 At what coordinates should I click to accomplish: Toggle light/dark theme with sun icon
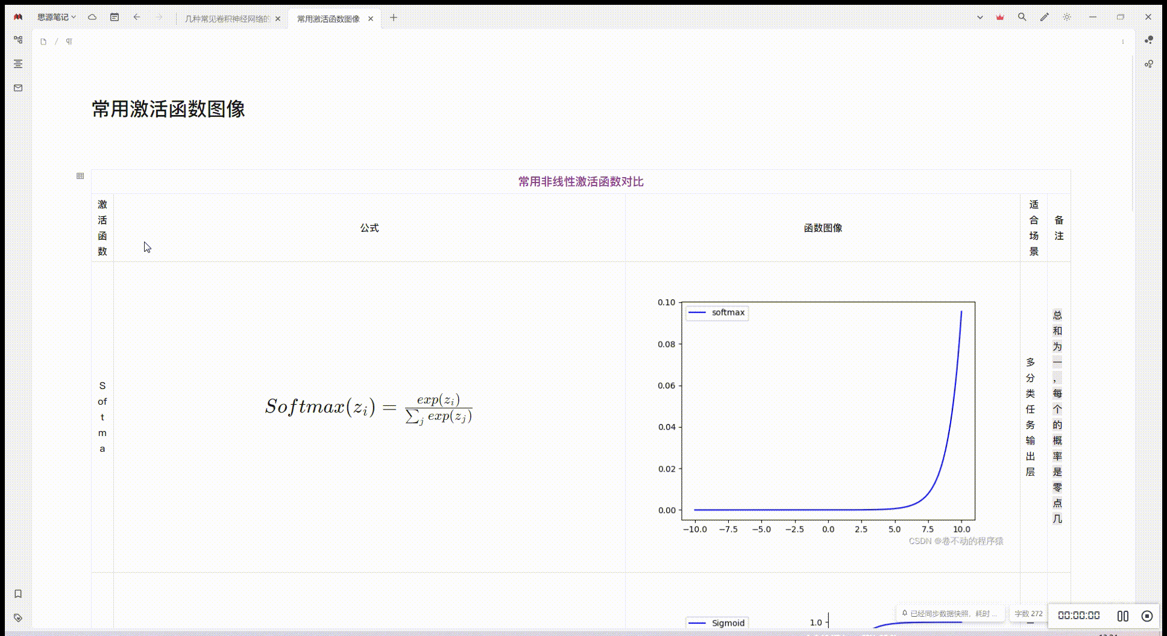click(x=1066, y=17)
